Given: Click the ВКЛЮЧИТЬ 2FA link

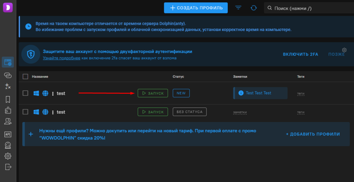Looking at the screenshot, I should point(300,54).
